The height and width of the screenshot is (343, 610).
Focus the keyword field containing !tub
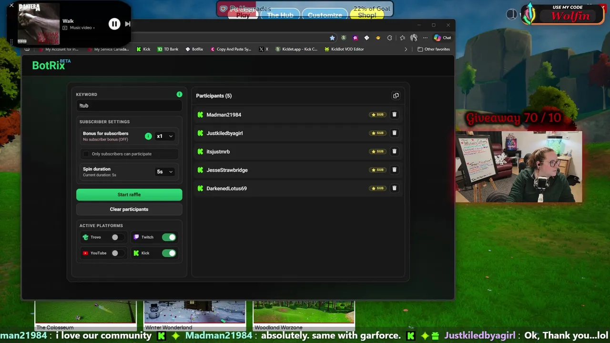pos(129,106)
